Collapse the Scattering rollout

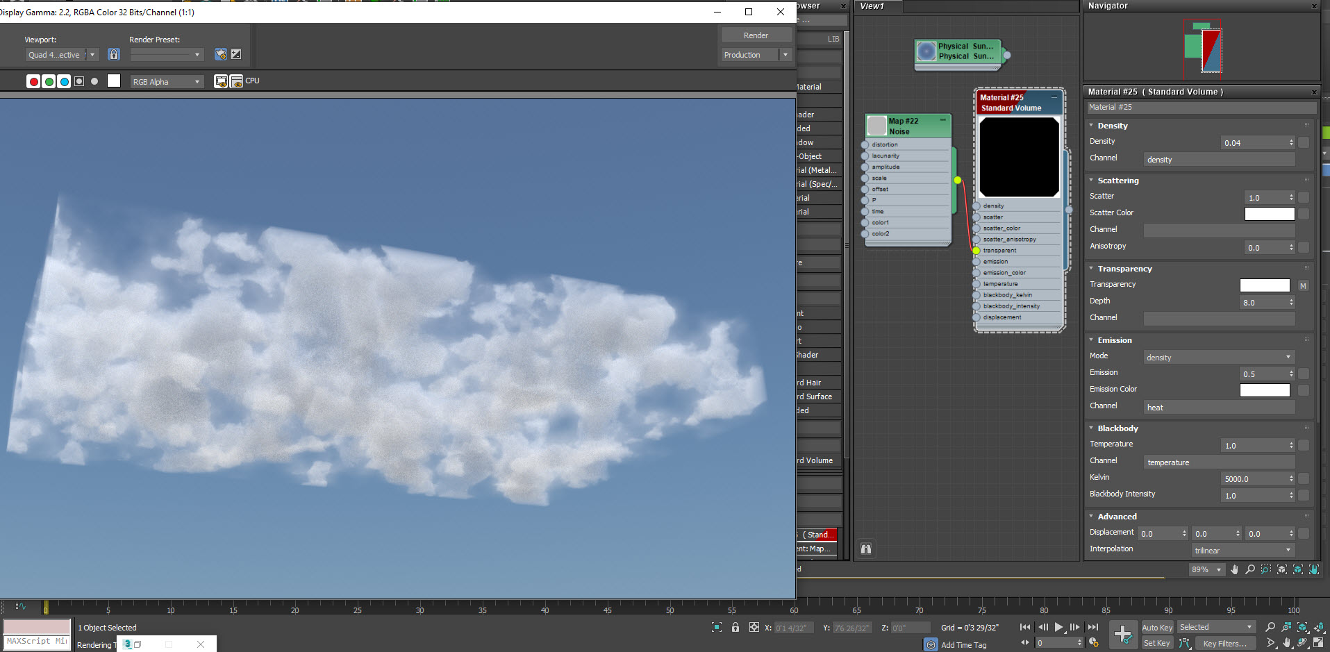click(1091, 181)
